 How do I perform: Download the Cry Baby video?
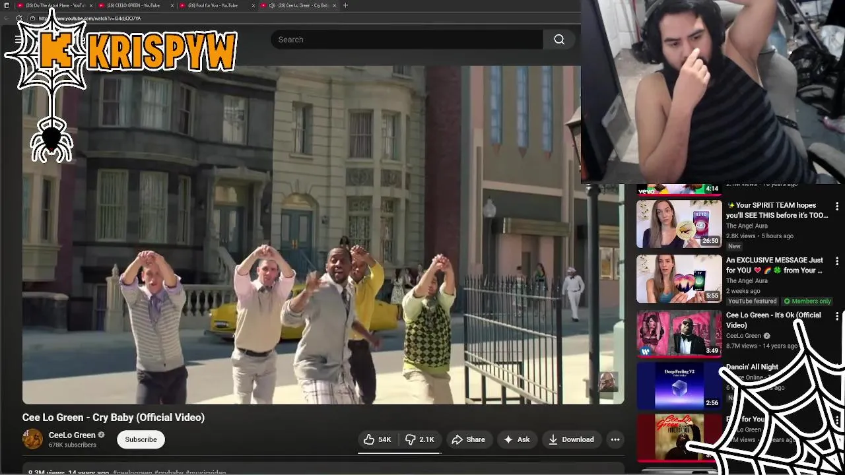pyautogui.click(x=571, y=439)
